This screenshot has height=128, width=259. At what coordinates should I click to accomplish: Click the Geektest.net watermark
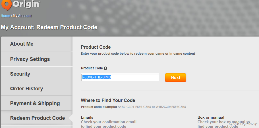pyautogui.click(x=243, y=124)
